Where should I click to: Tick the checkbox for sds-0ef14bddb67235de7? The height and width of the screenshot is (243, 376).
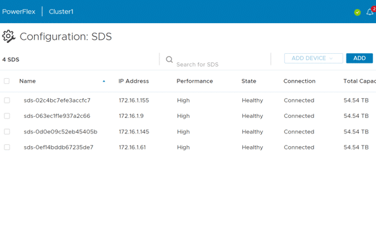pos(7,147)
